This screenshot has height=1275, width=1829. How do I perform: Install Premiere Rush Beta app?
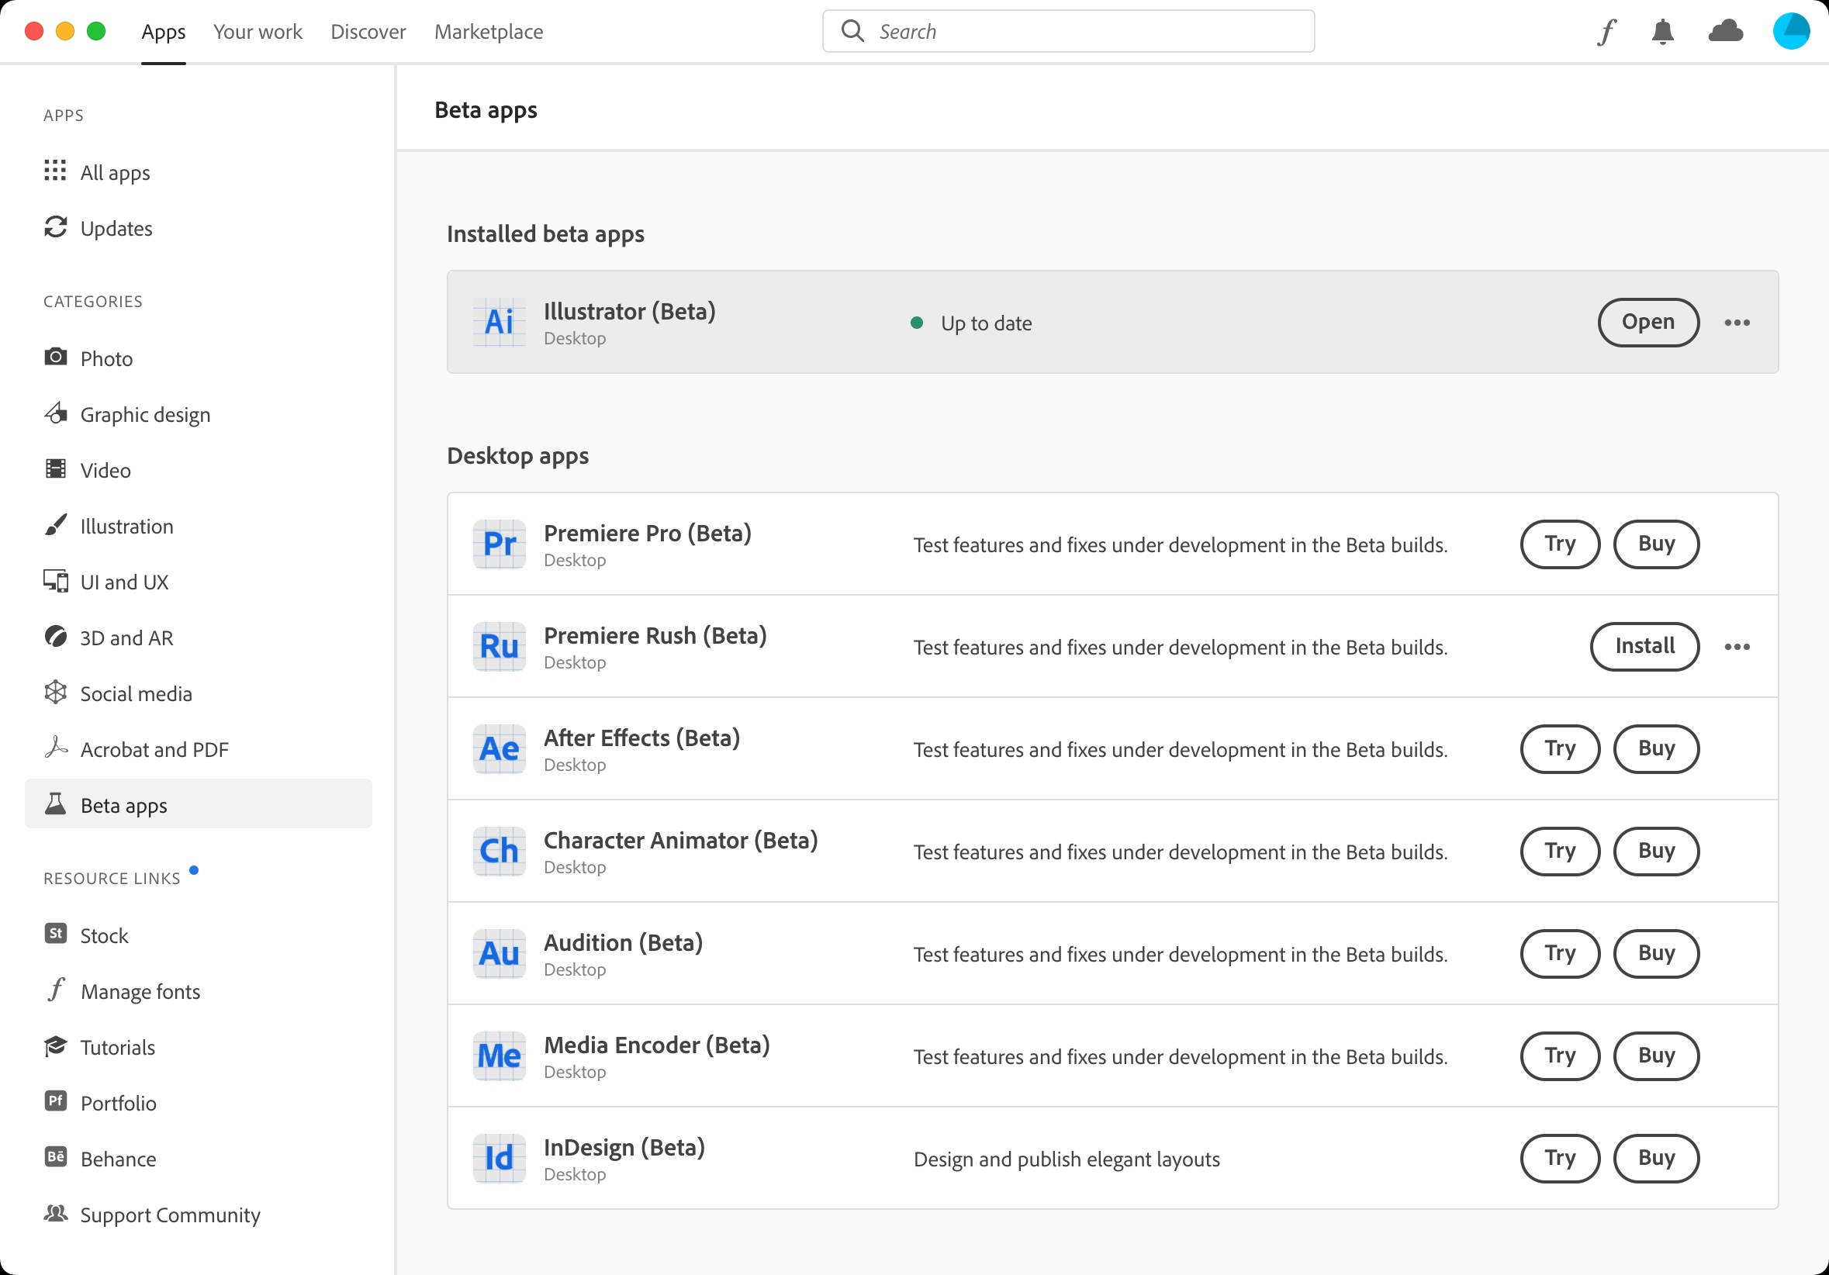click(x=1645, y=646)
